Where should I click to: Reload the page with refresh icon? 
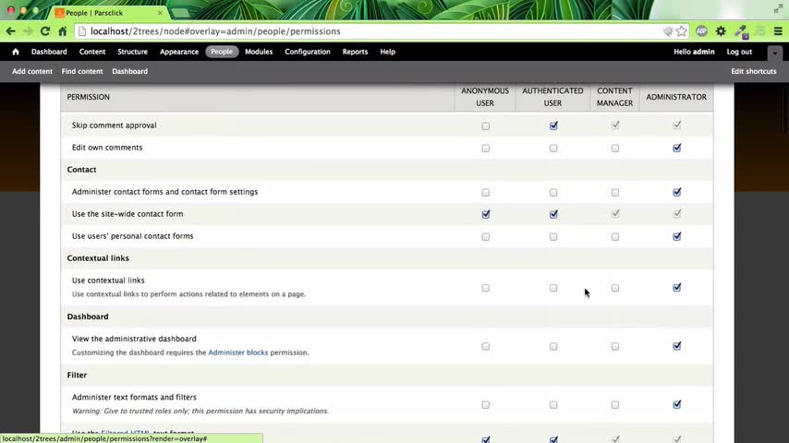(44, 31)
